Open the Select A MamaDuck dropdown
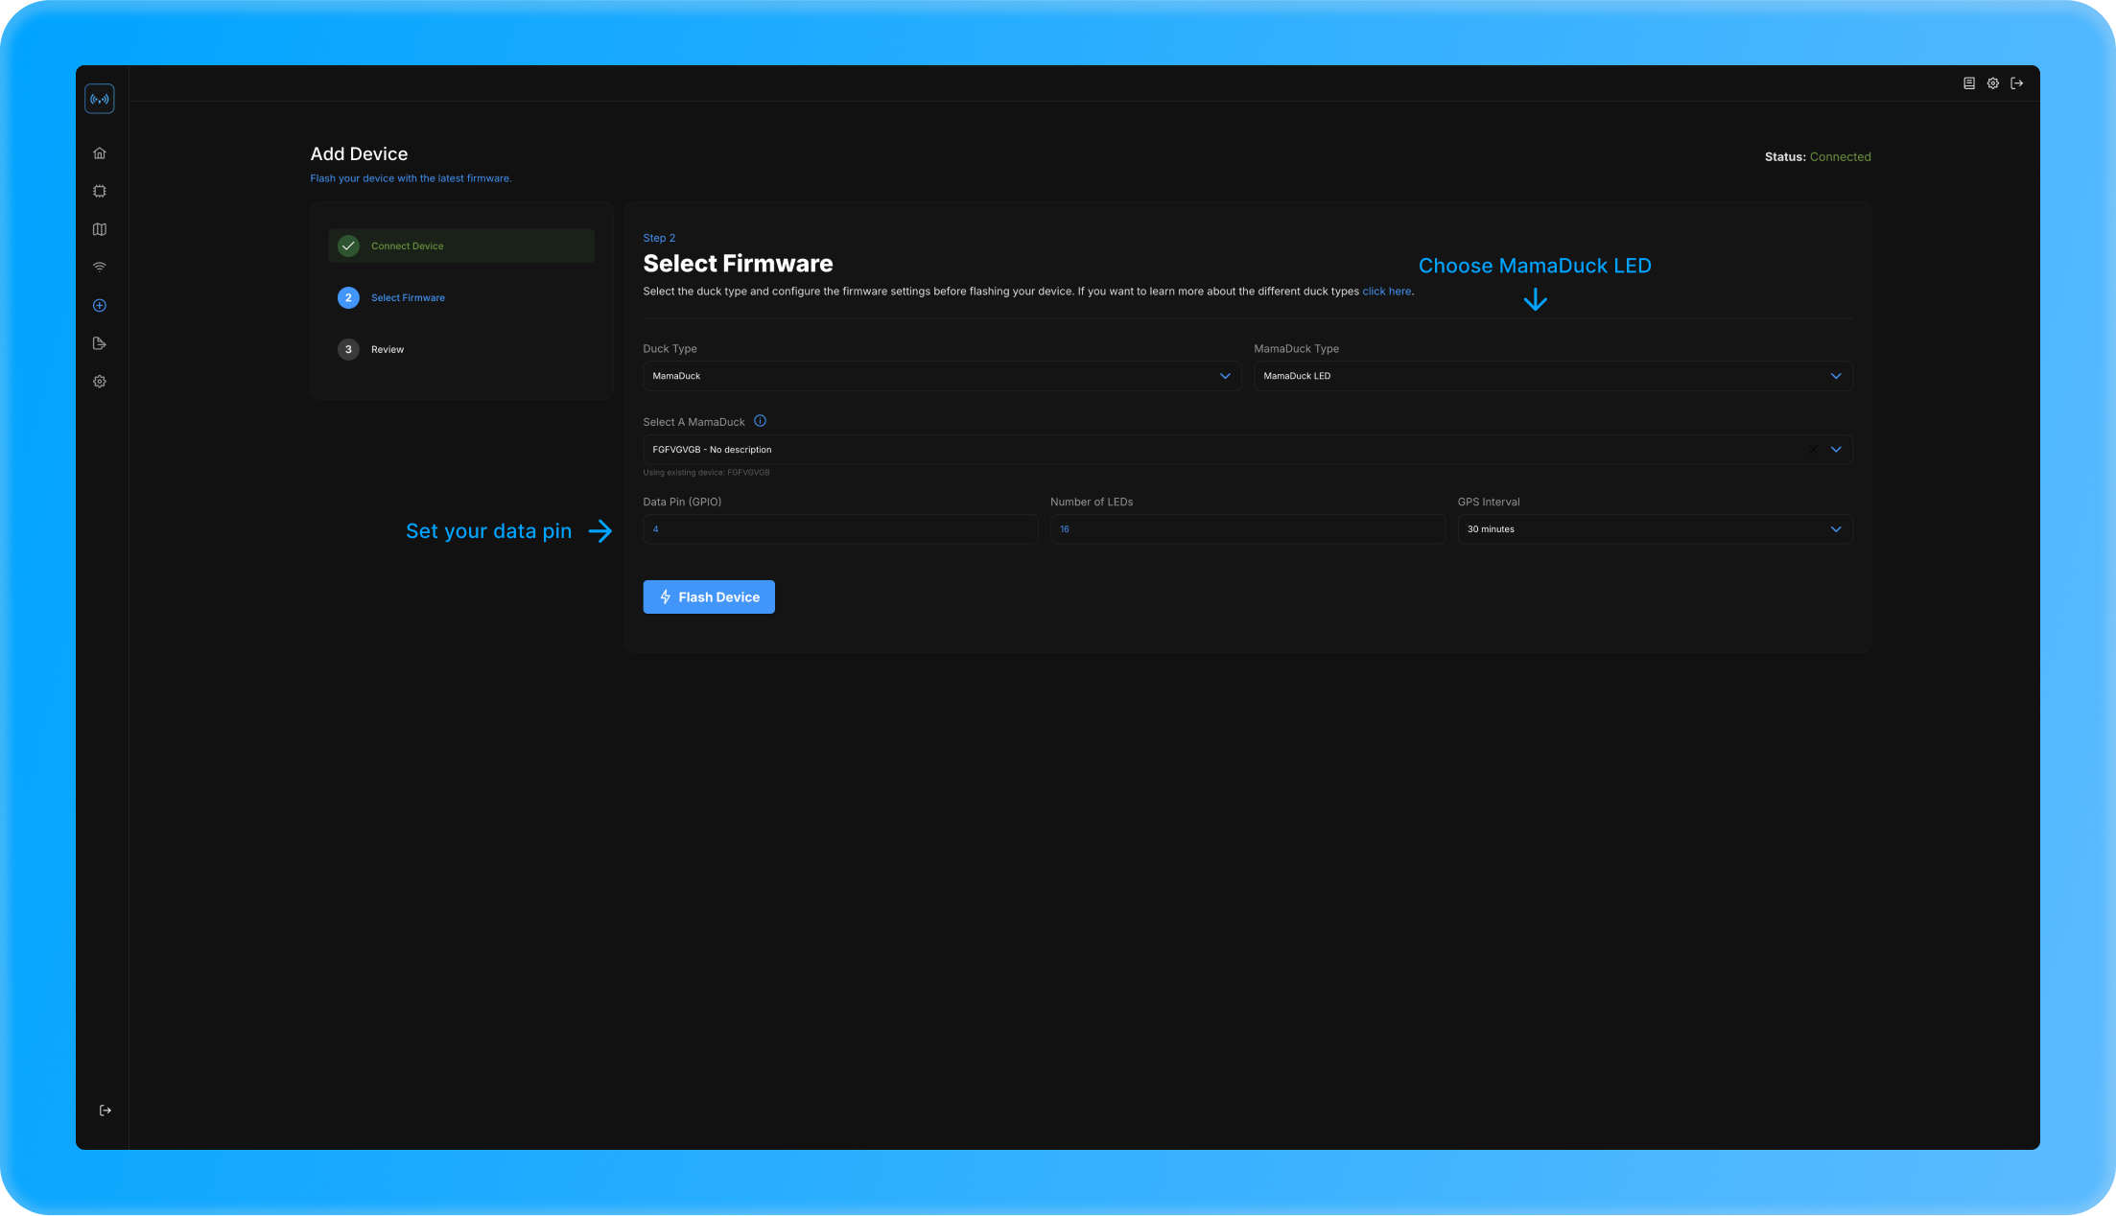Image resolution: width=2116 pixels, height=1216 pixels. point(1228,450)
